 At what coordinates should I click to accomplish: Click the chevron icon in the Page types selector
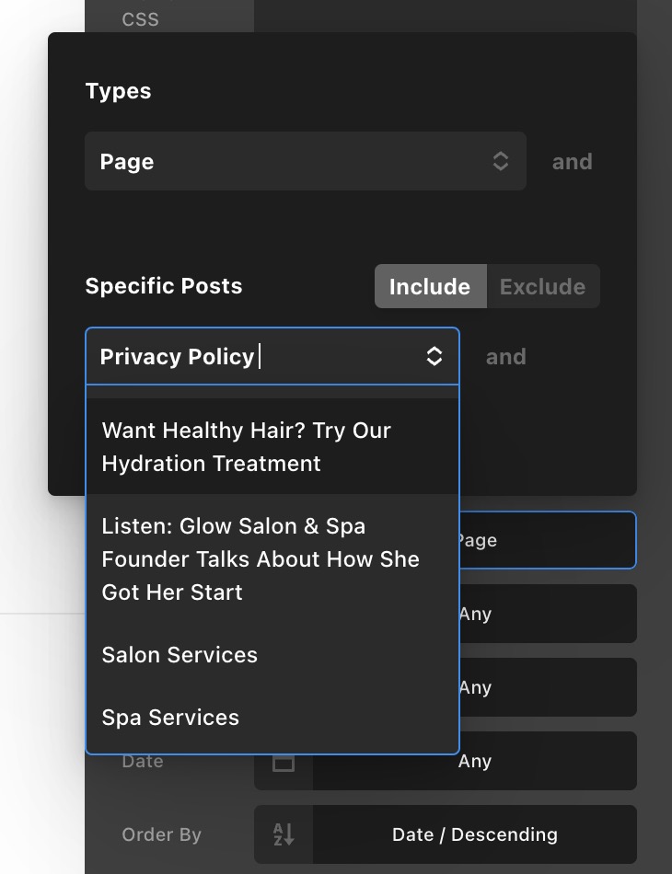[x=501, y=162]
